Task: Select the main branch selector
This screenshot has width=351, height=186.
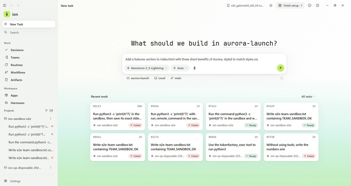Action: coord(176,78)
